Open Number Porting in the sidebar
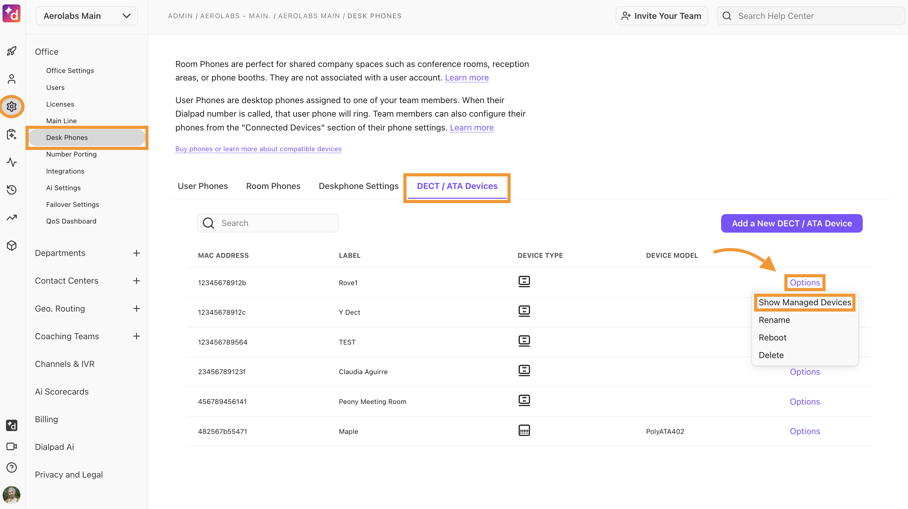Viewport: 908px width, 509px height. (71, 154)
